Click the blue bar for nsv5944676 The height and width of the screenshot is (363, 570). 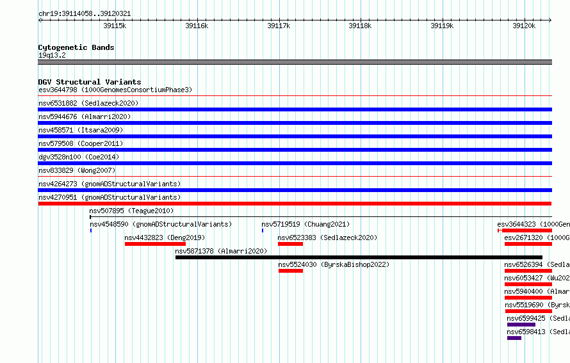click(295, 123)
